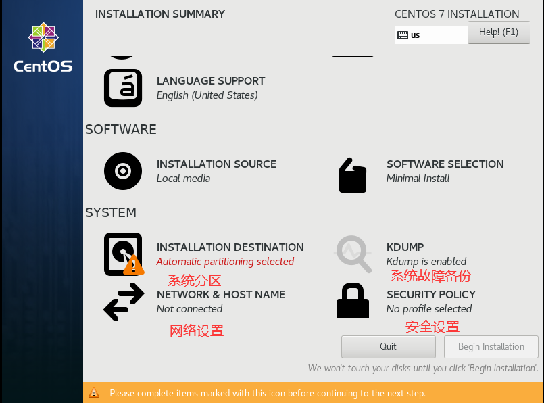The image size is (544, 403).
Task: Click the Security Policy padlock icon
Action: (x=353, y=300)
